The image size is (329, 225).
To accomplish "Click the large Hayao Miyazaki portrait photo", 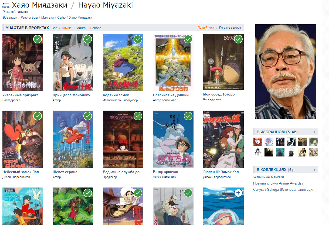I will tap(286, 71).
